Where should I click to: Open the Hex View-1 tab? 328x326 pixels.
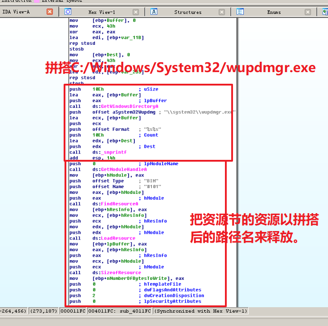(102, 13)
